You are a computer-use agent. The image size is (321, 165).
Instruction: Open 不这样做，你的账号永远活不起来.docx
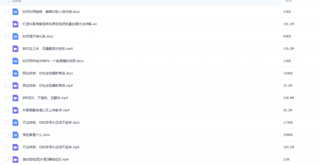pyautogui.click(x=51, y=122)
